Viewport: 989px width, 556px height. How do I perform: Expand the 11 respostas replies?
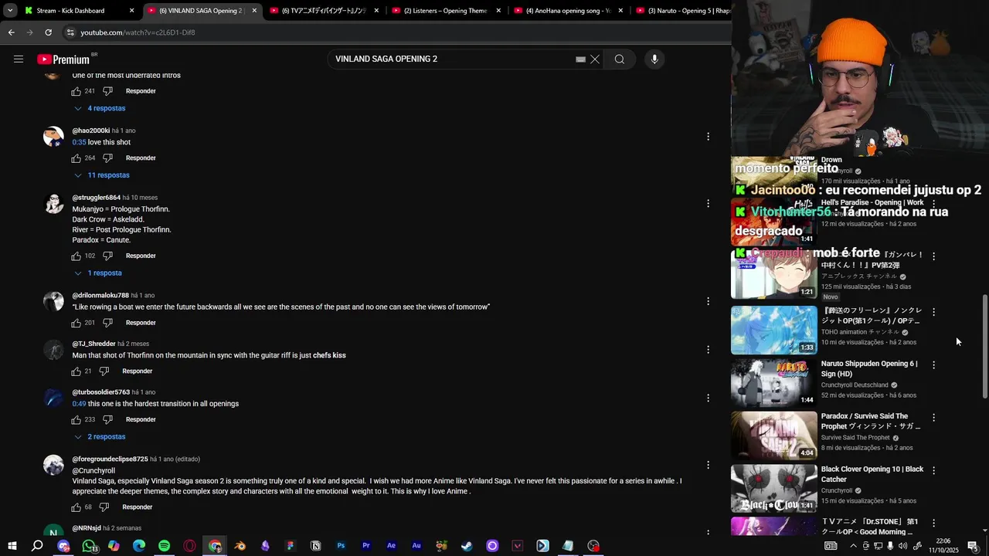click(102, 175)
